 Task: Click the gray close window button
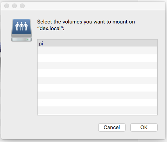click(7, 6)
